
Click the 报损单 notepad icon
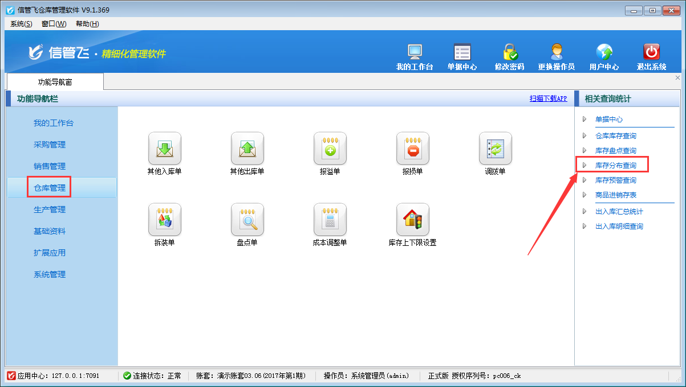(412, 149)
